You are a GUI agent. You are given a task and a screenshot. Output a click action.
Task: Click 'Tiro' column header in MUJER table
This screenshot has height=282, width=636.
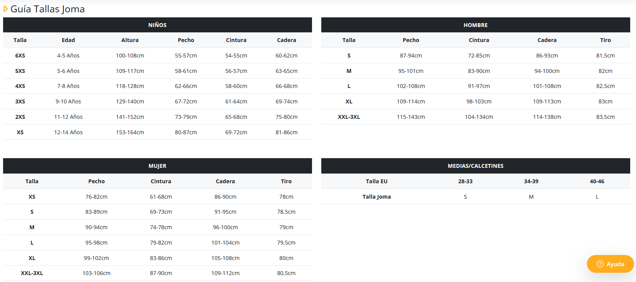click(x=286, y=181)
